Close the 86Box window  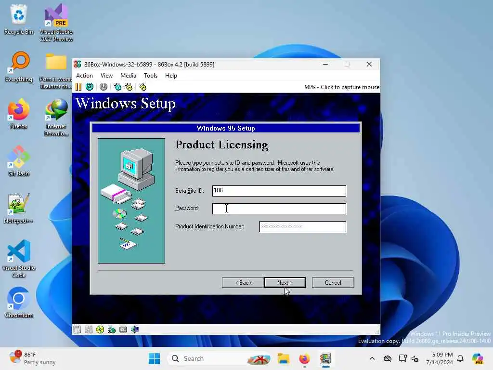369,64
